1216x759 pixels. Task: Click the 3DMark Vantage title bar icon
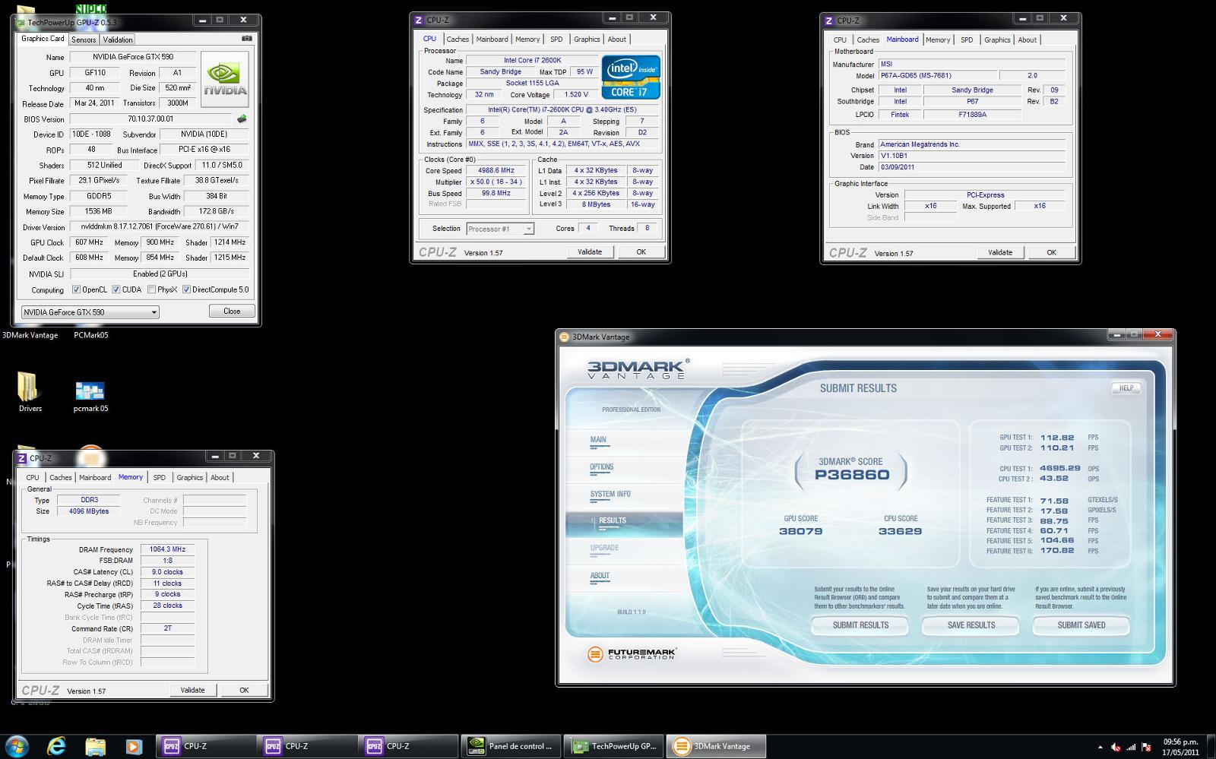tap(565, 337)
